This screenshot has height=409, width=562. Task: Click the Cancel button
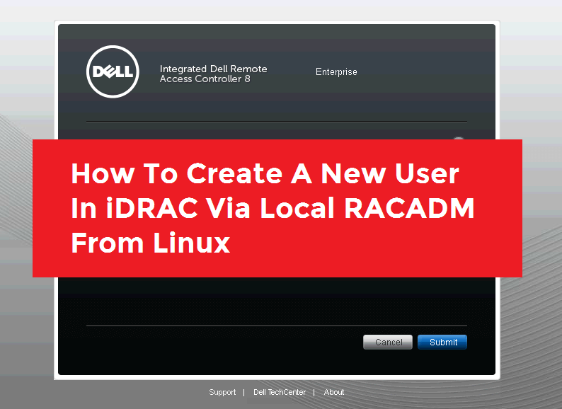(388, 342)
